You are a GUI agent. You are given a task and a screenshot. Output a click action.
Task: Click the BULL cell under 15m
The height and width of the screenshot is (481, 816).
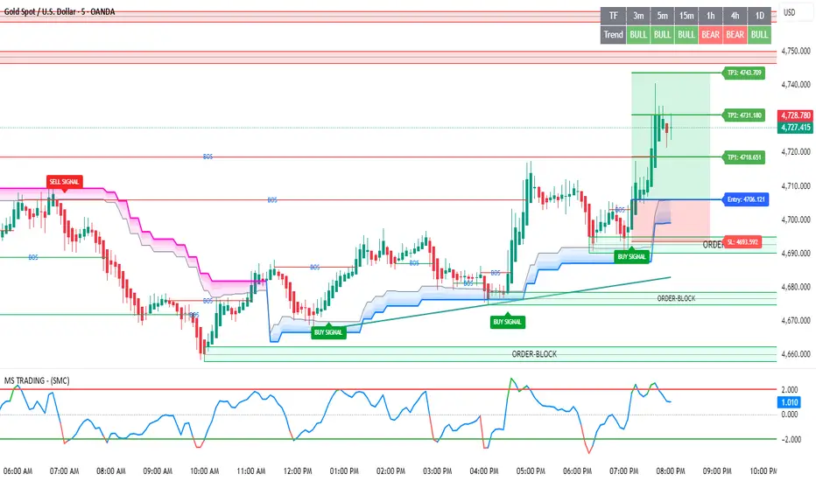pyautogui.click(x=686, y=35)
